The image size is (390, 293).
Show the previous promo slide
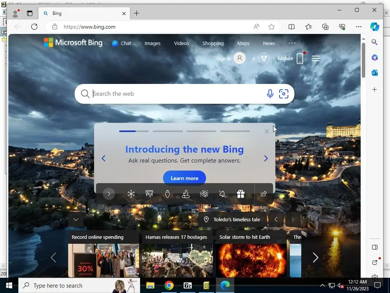click(x=104, y=158)
